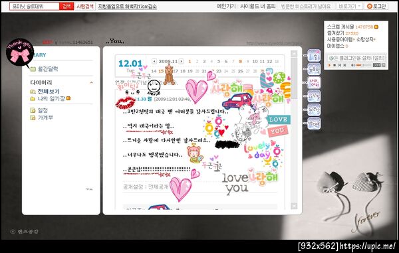Go to previous month in calendar
Viewport: 399px width, 253px height.
(154, 61)
